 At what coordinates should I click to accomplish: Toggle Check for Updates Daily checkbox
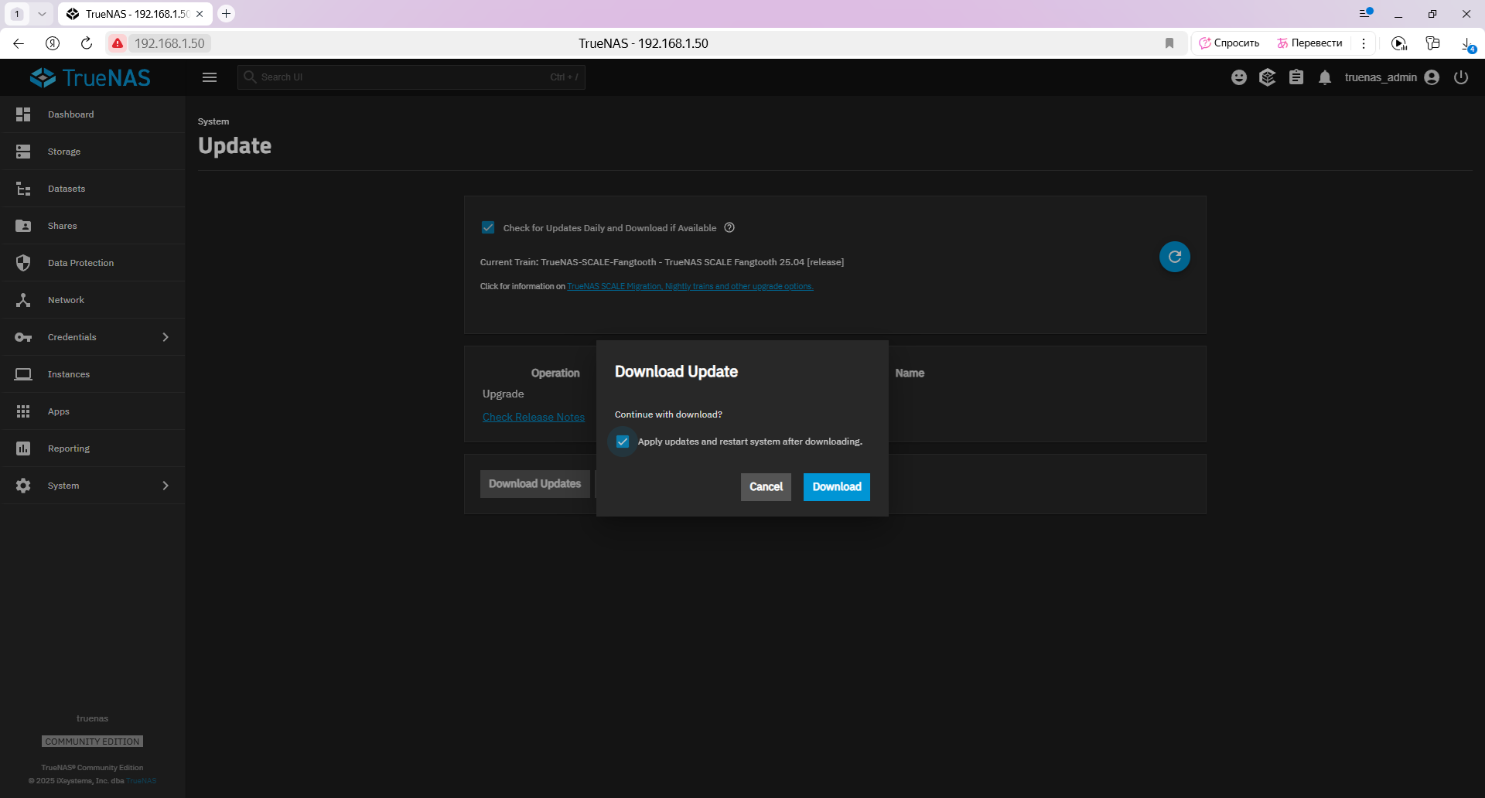coord(488,227)
